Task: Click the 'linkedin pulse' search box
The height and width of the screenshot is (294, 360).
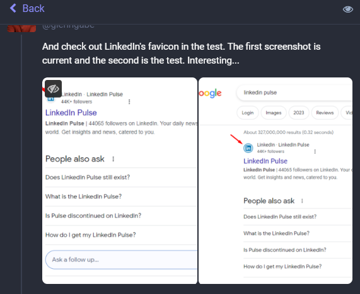Action: click(294, 93)
